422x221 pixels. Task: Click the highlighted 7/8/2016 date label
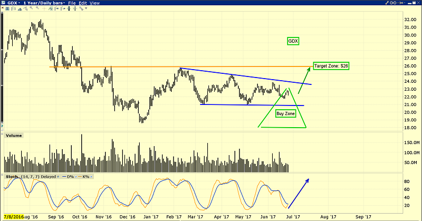pyautogui.click(x=14, y=216)
